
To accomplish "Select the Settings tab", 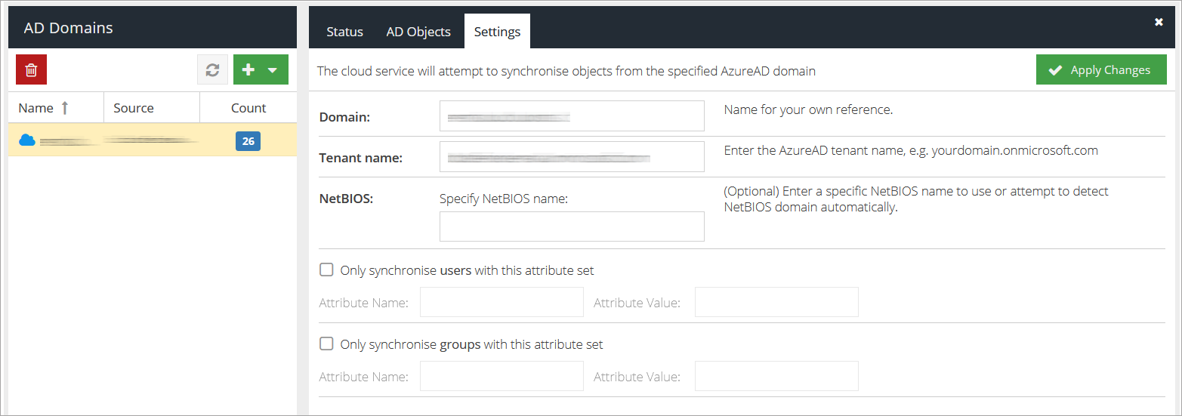I will [x=497, y=32].
